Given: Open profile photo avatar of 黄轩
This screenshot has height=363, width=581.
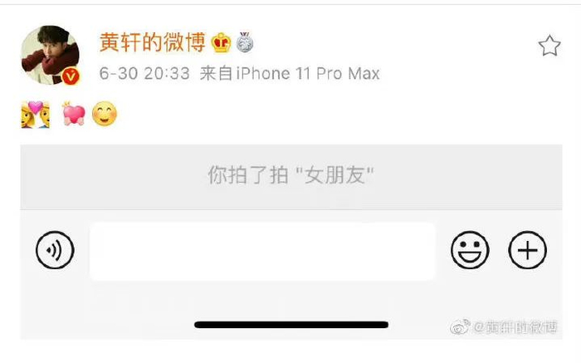Looking at the screenshot, I should tap(50, 55).
